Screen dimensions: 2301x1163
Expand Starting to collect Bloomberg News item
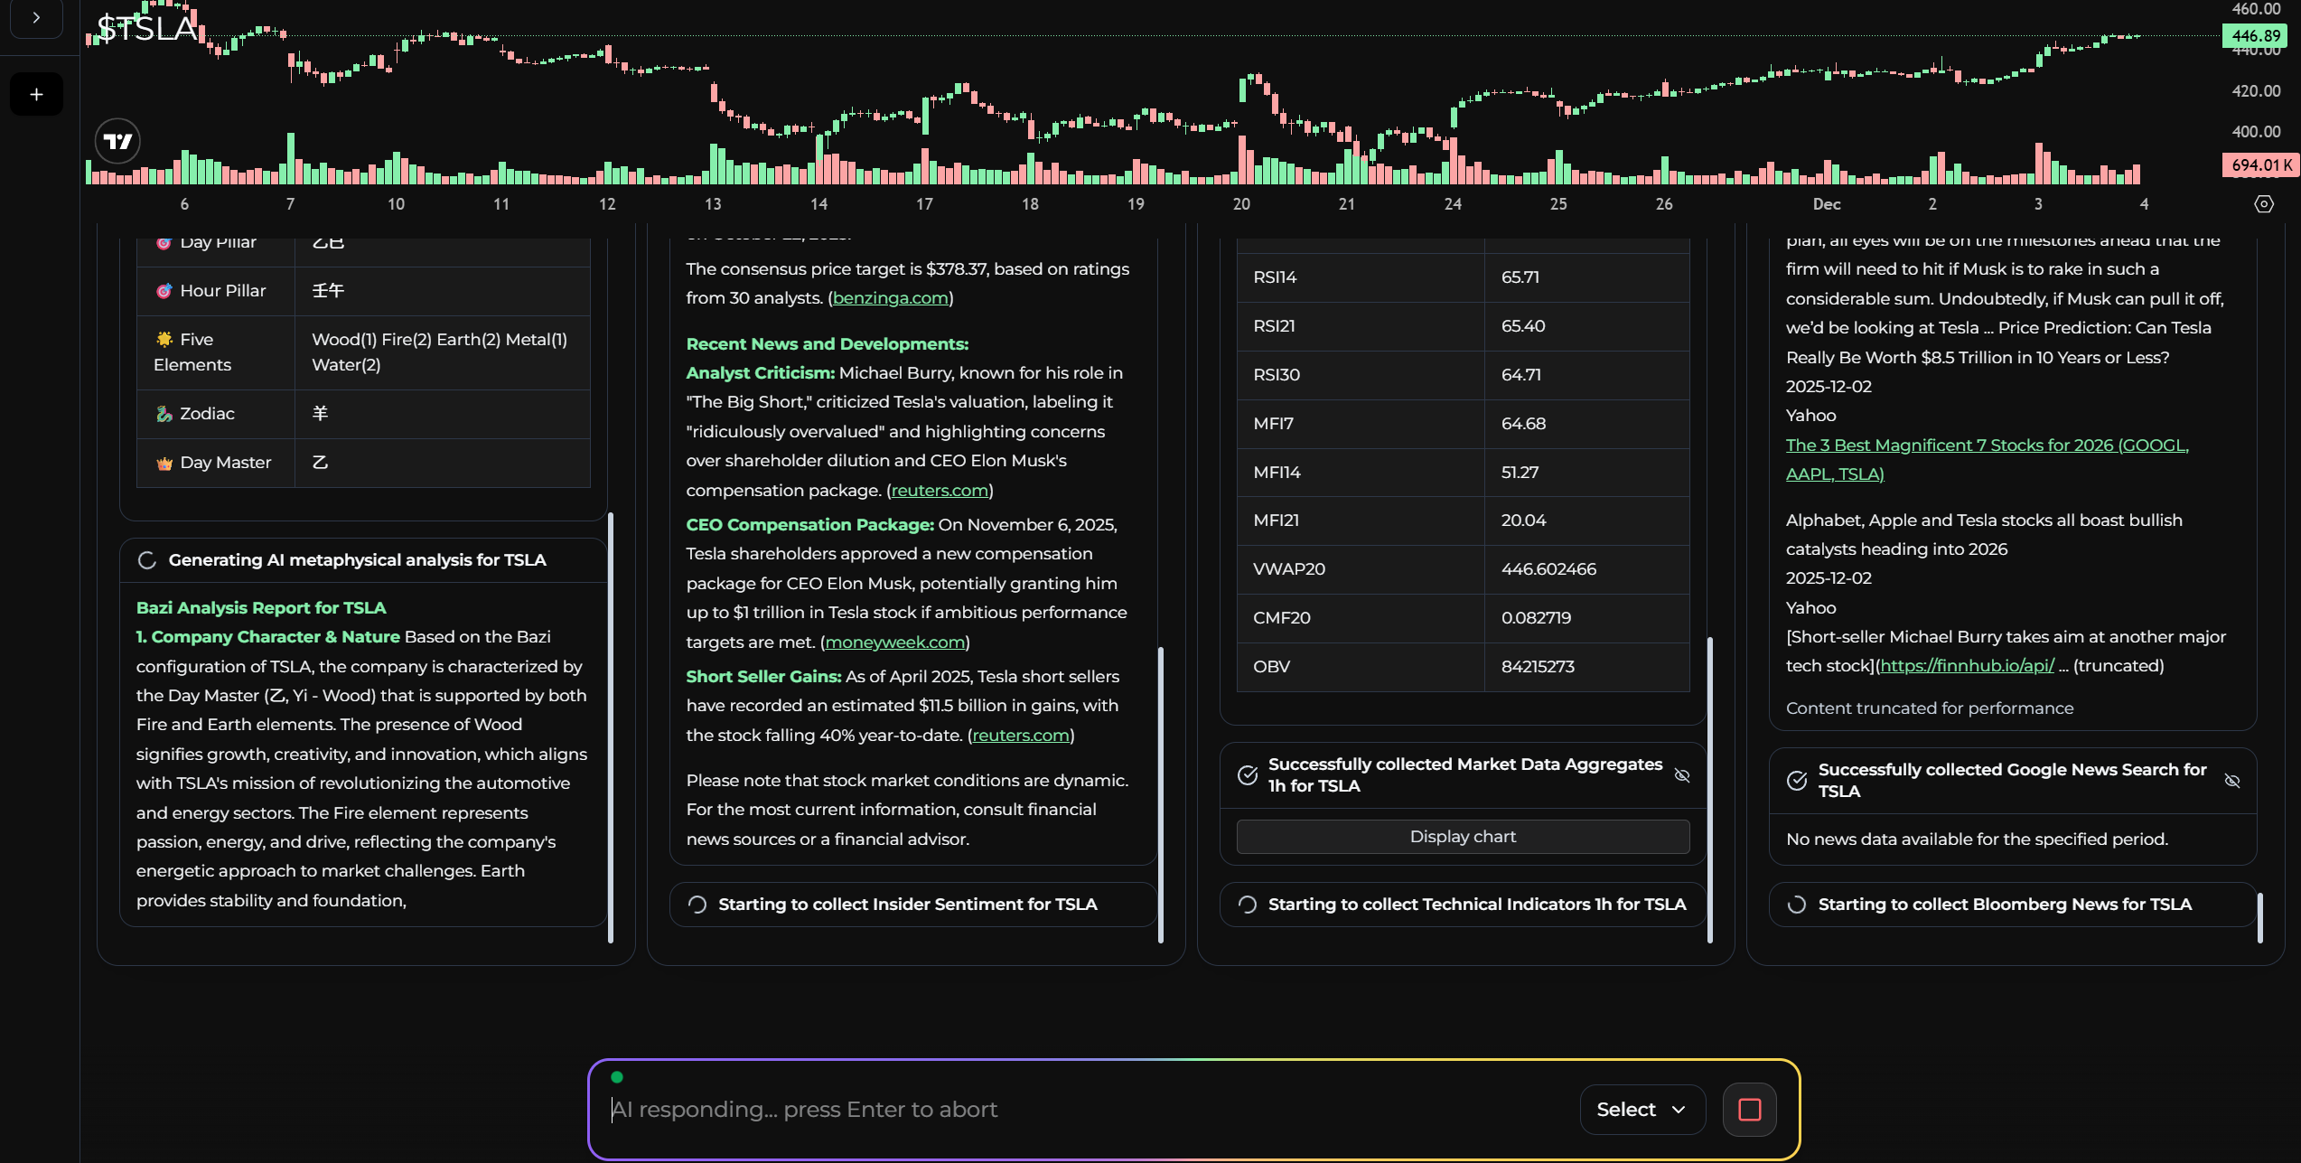2004,905
